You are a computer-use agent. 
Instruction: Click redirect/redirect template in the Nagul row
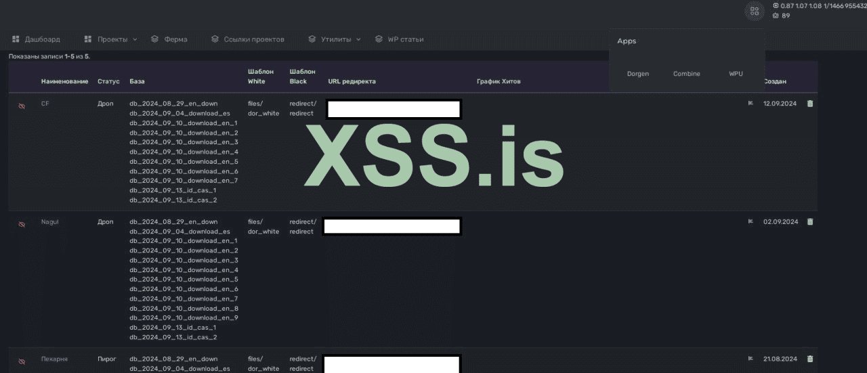pos(303,226)
